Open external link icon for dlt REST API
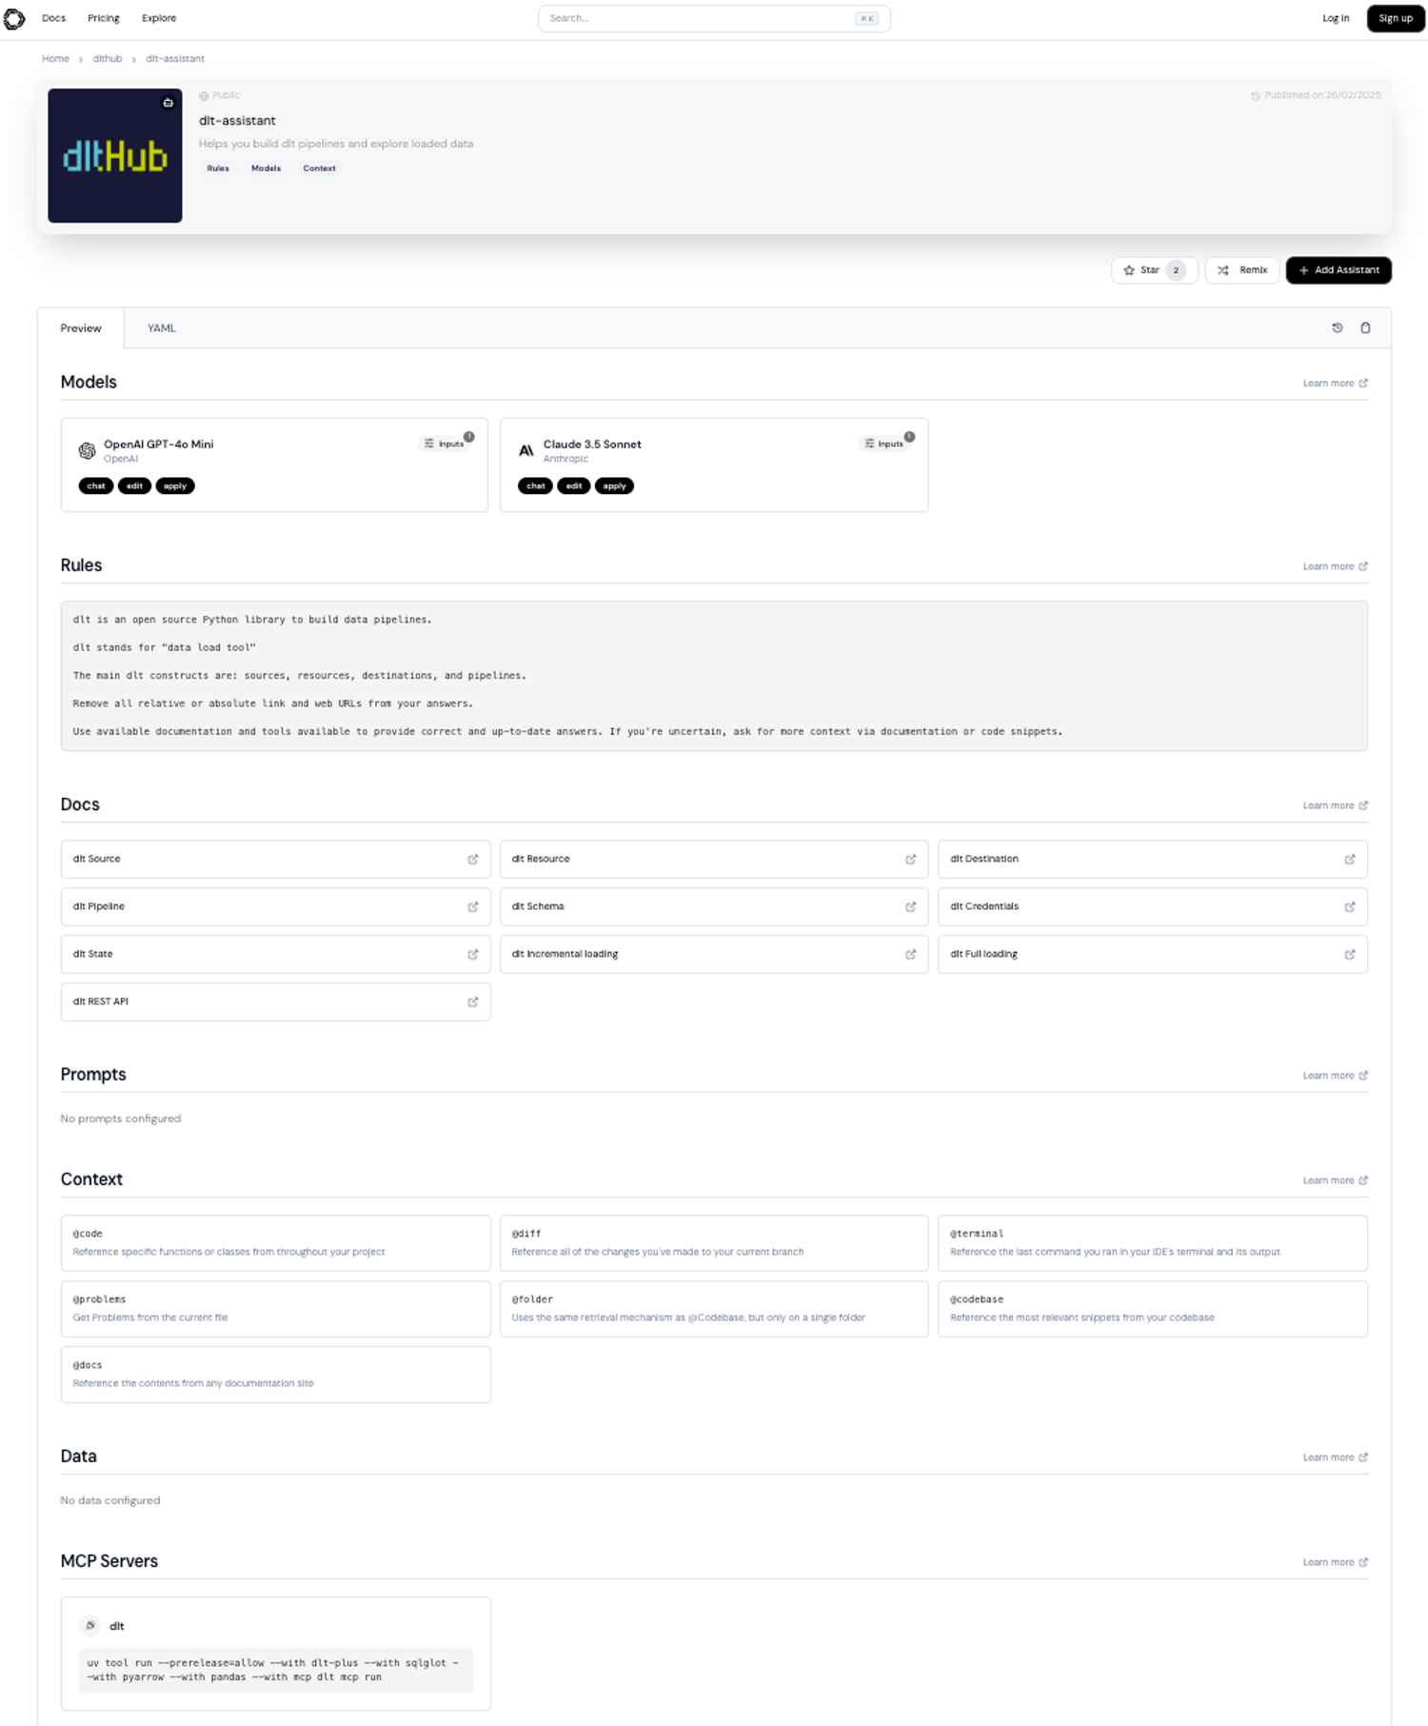1428x1726 pixels. click(472, 1002)
